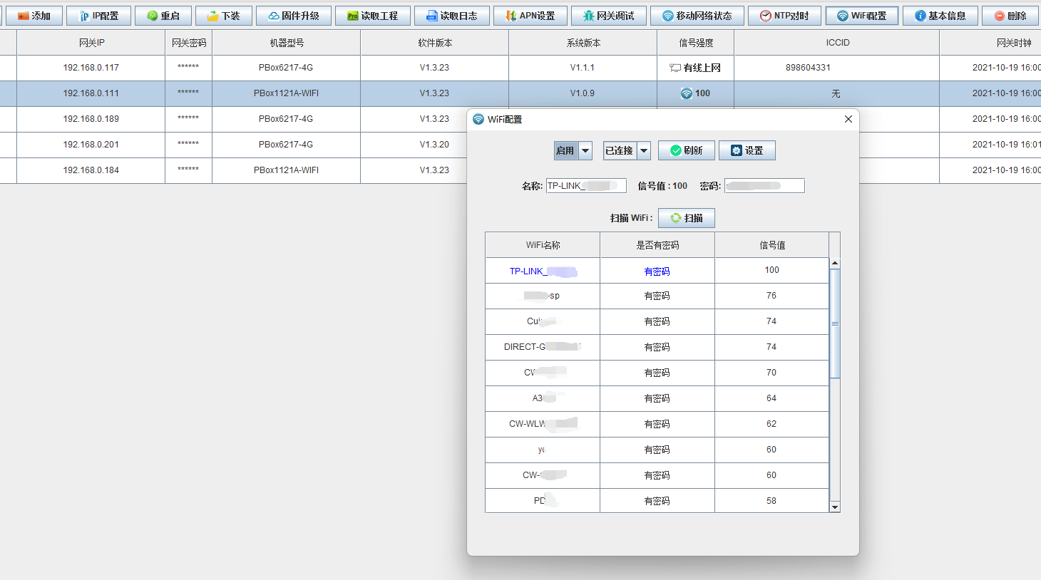Click the ICCID value 898604331
The width and height of the screenshot is (1041, 580).
click(x=808, y=68)
